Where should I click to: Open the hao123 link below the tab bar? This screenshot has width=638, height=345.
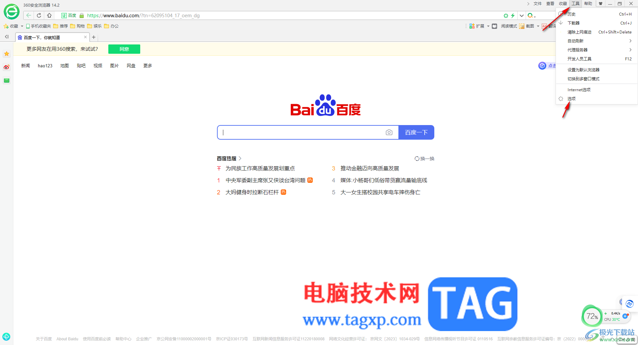point(45,65)
